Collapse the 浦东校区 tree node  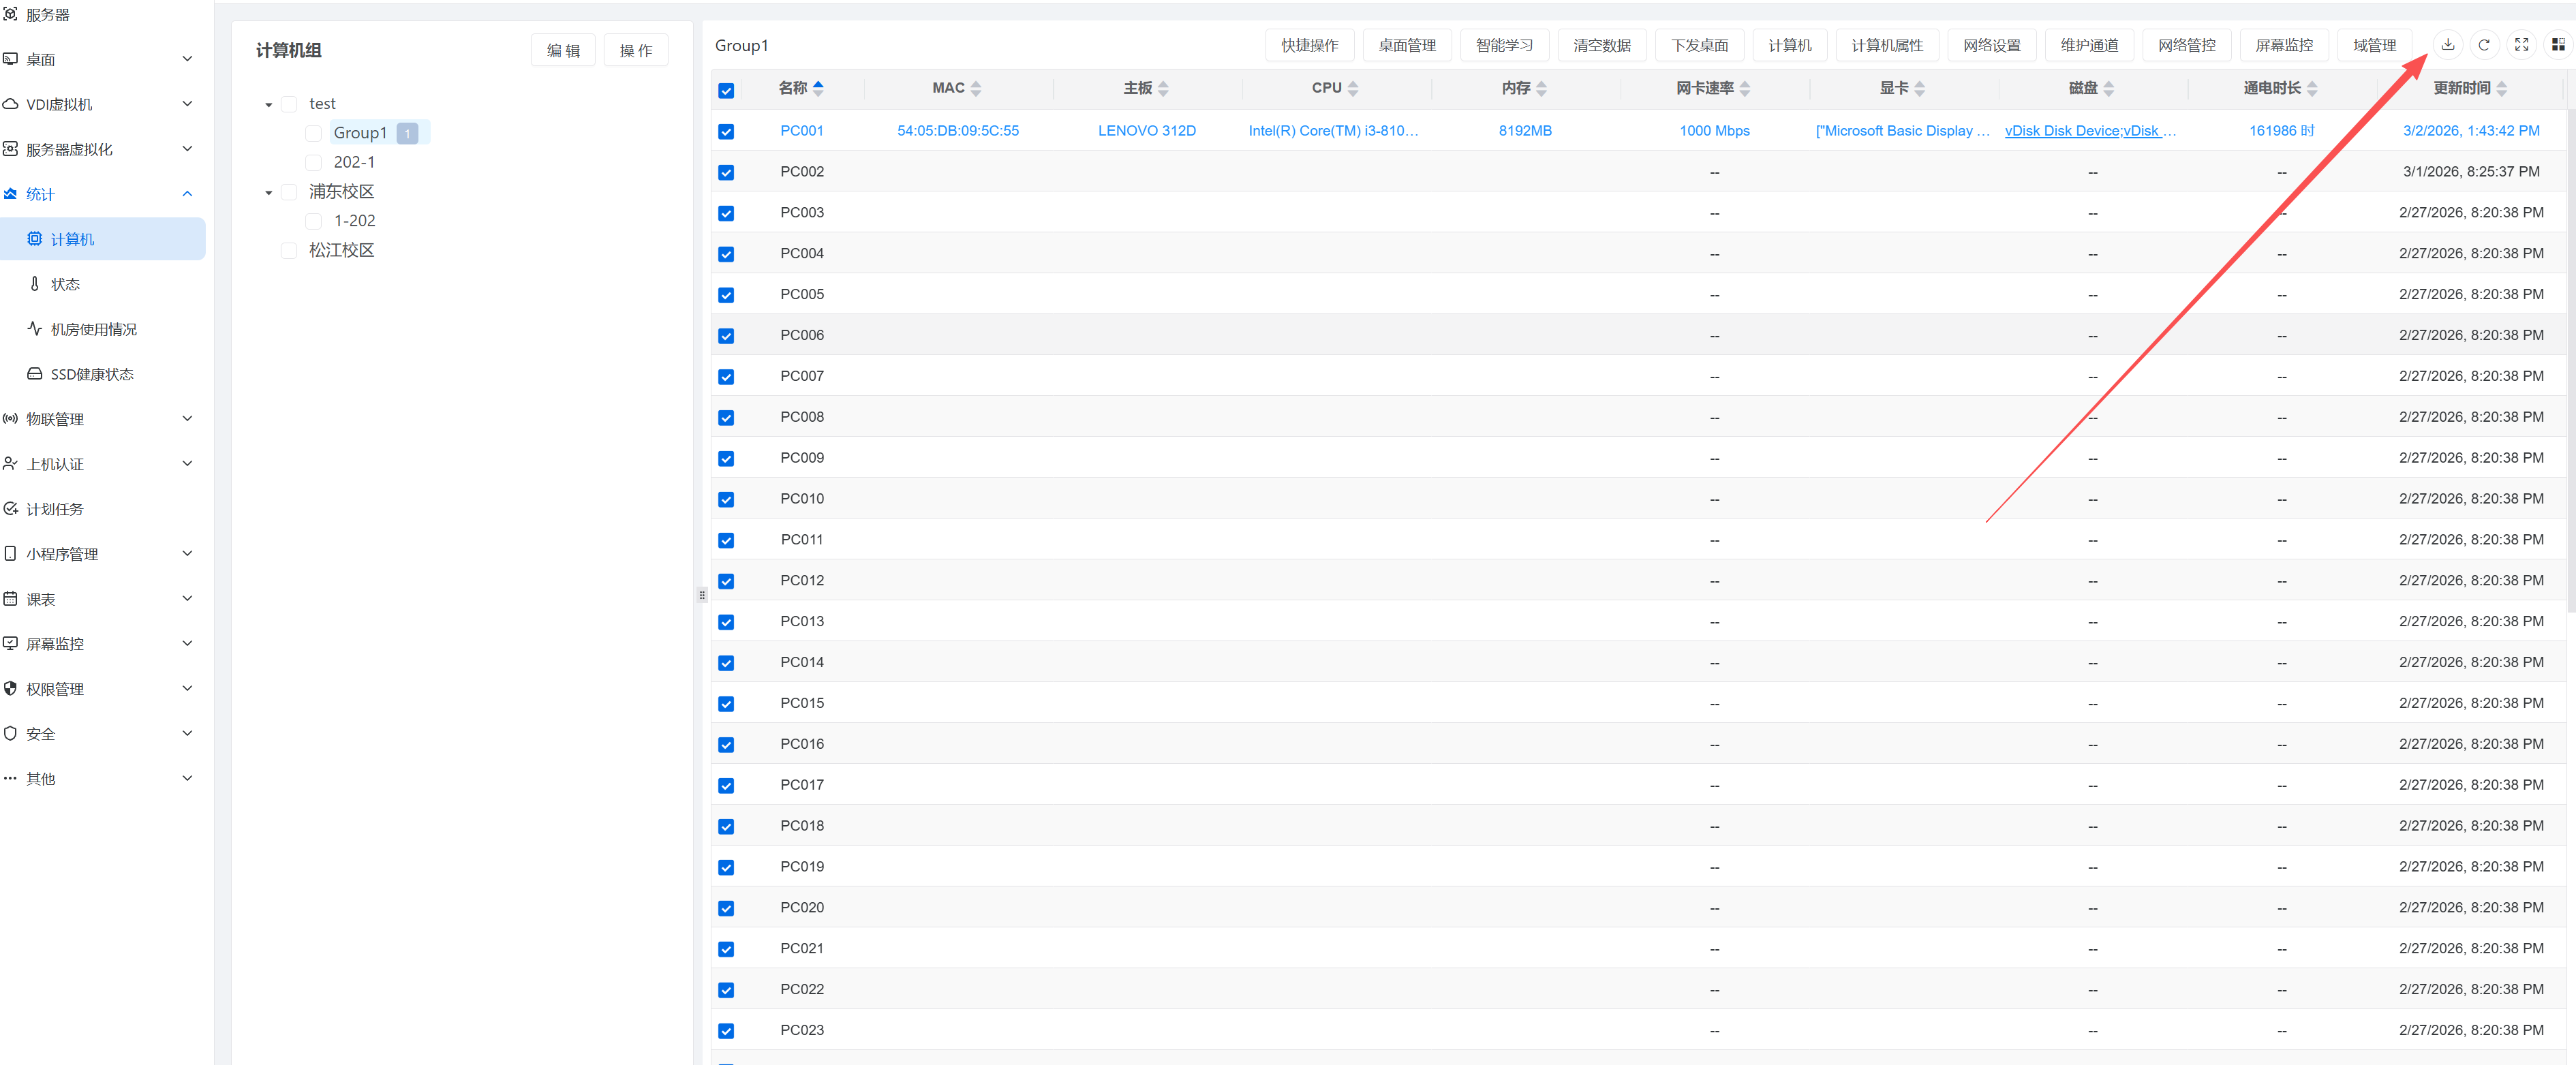268,193
